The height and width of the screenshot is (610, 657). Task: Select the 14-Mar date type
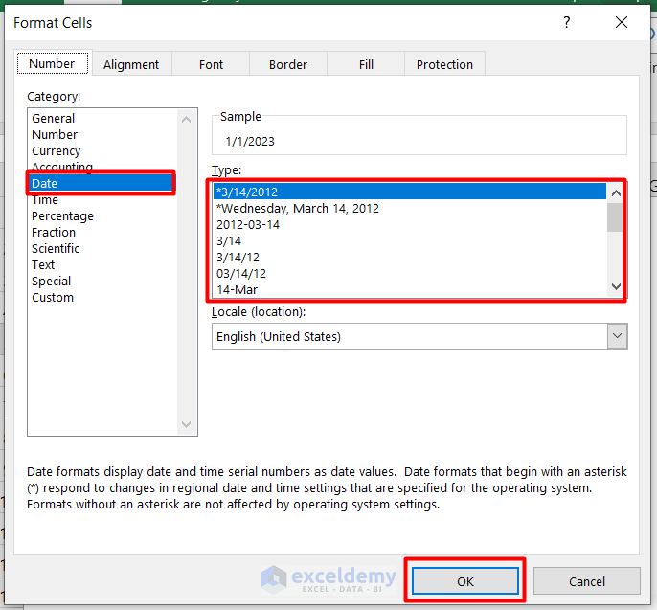tap(410, 289)
